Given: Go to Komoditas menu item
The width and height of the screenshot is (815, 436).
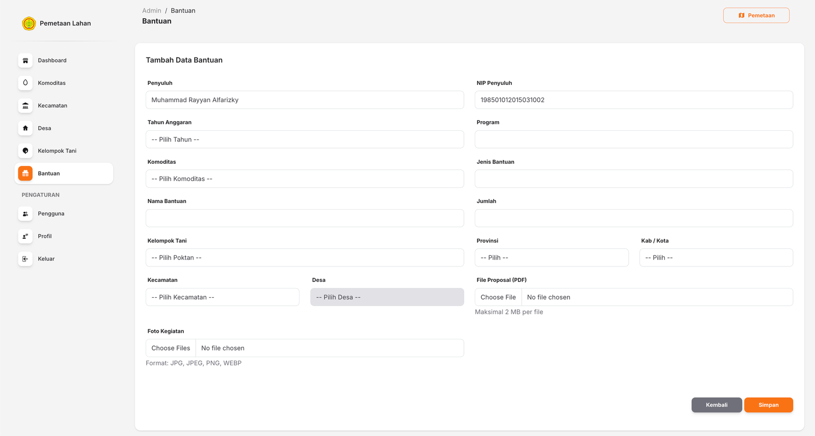Looking at the screenshot, I should 64,83.
